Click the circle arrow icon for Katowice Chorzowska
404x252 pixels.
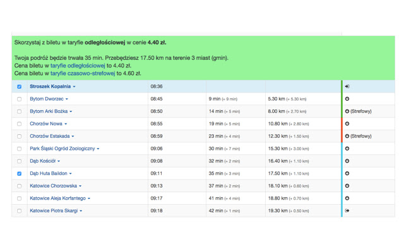pyautogui.click(x=347, y=186)
